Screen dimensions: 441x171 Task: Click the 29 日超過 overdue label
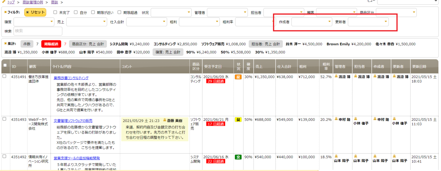pos(215,81)
